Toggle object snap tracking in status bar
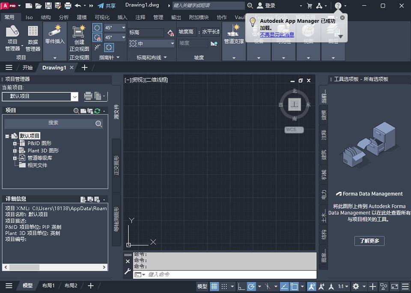Screen dimensions: 411x293 [x=284, y=286]
